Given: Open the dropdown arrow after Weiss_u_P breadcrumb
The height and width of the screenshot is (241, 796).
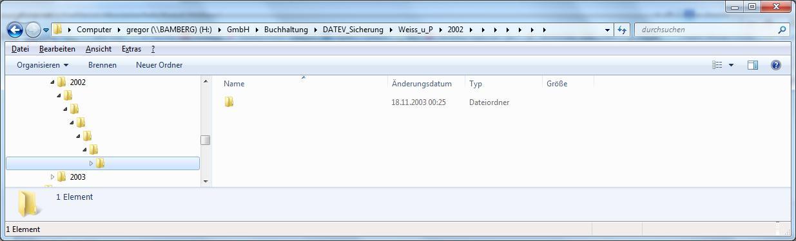Looking at the screenshot, I should click(440, 30).
